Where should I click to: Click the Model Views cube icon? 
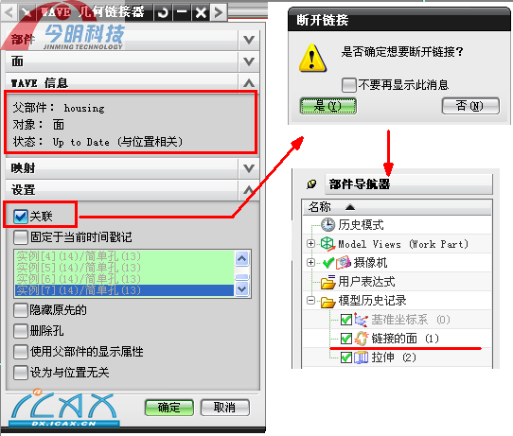pos(327,244)
